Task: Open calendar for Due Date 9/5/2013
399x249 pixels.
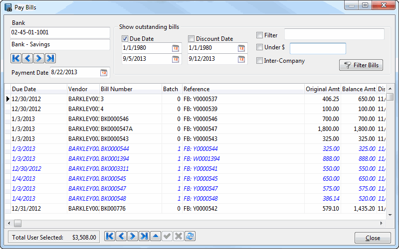Action: (x=176, y=59)
